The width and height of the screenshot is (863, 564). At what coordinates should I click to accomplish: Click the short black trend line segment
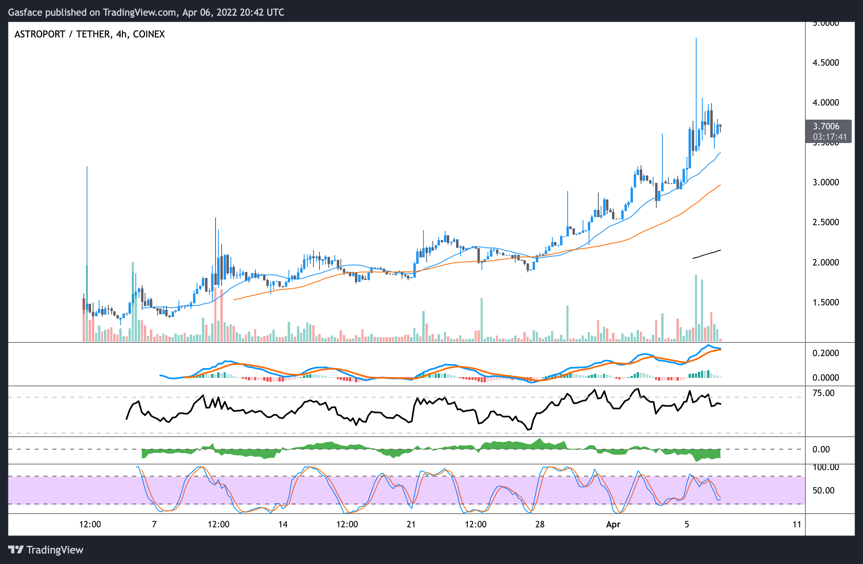(x=706, y=254)
